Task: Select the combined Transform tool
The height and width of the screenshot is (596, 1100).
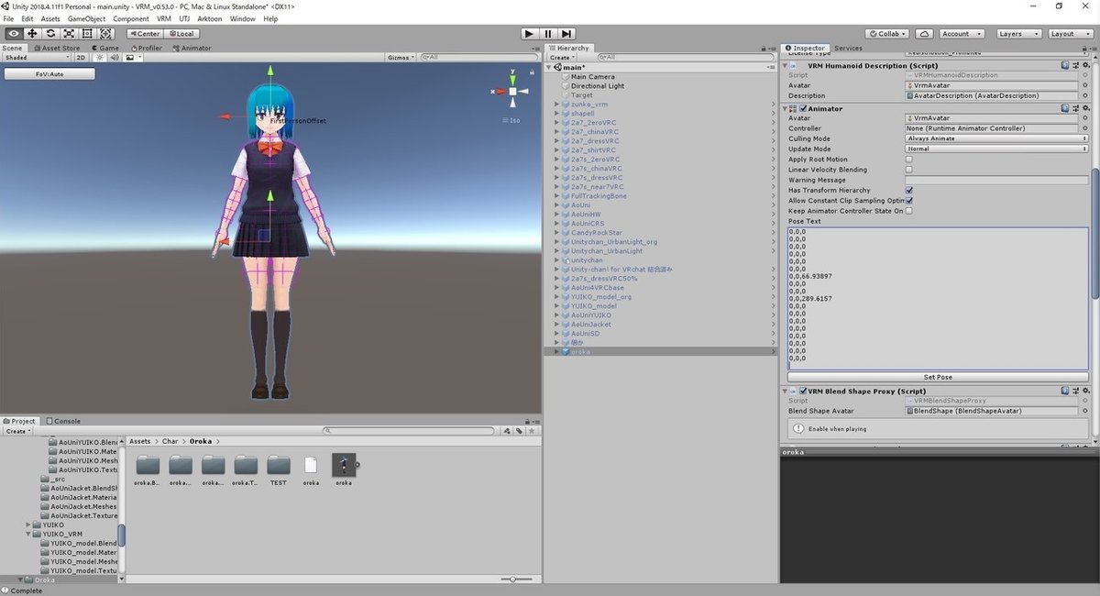Action: 105,33
